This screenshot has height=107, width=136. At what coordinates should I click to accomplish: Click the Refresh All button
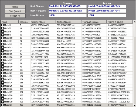click(x=15, y=16)
